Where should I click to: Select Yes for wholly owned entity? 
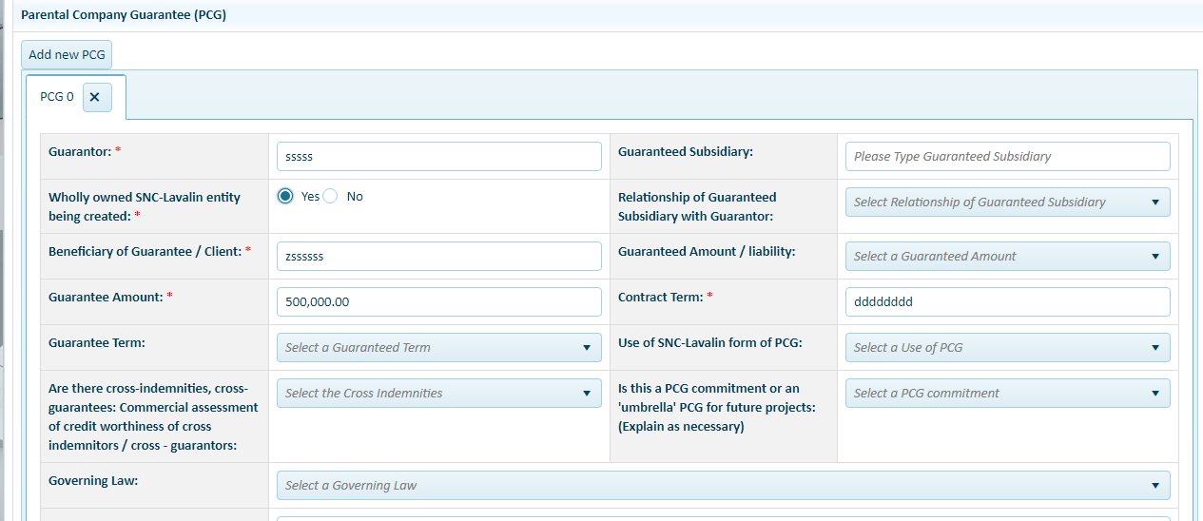[285, 196]
